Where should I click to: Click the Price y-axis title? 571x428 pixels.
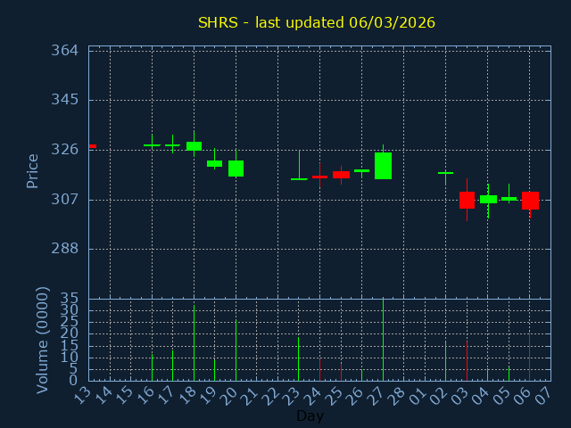pos(33,170)
